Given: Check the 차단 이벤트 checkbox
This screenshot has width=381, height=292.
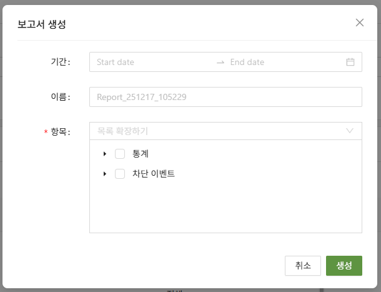Looking at the screenshot, I should (120, 174).
